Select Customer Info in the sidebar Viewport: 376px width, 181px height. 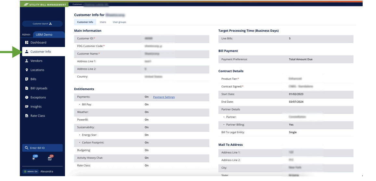click(44, 51)
